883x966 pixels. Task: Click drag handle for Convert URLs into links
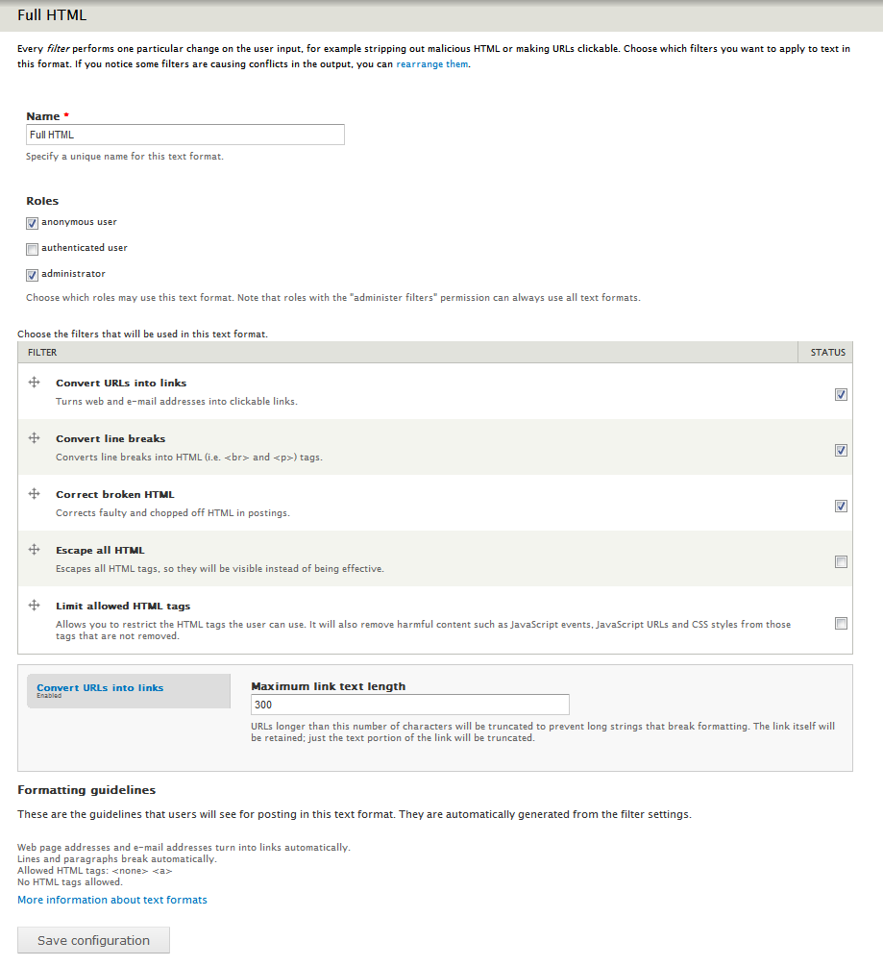34,383
